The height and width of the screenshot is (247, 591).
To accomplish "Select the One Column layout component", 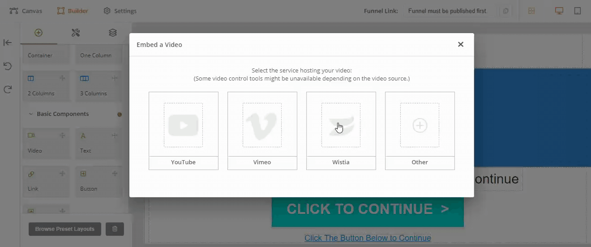I will pyautogui.click(x=98, y=54).
